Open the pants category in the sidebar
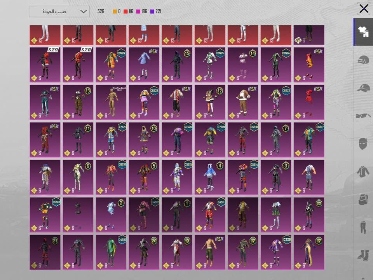The image size is (373, 280). point(363,227)
